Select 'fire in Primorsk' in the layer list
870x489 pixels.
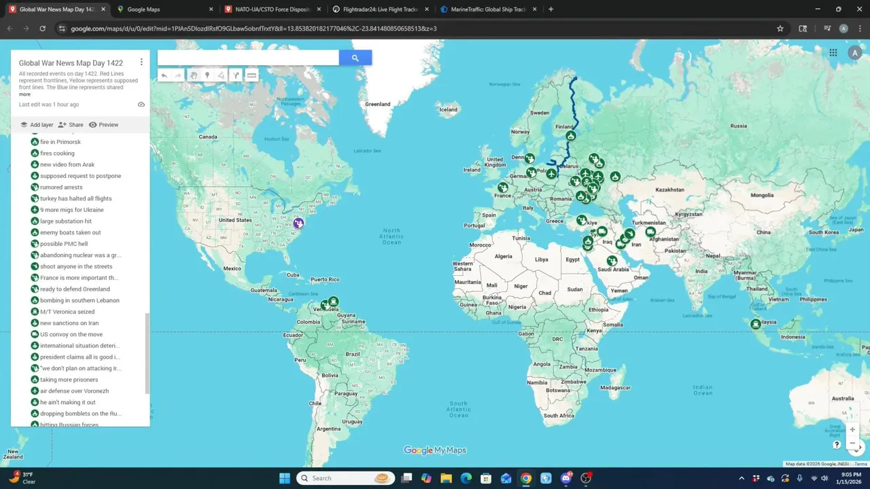click(60, 142)
